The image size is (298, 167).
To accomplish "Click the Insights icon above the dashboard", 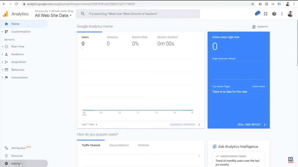I will (254, 26).
